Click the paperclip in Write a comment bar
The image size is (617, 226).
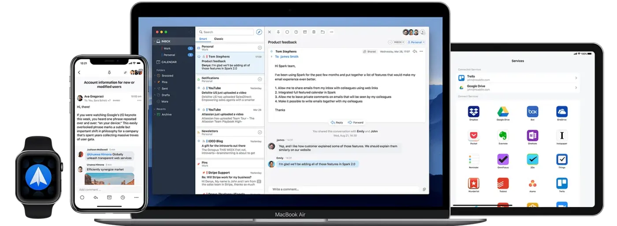tap(424, 190)
